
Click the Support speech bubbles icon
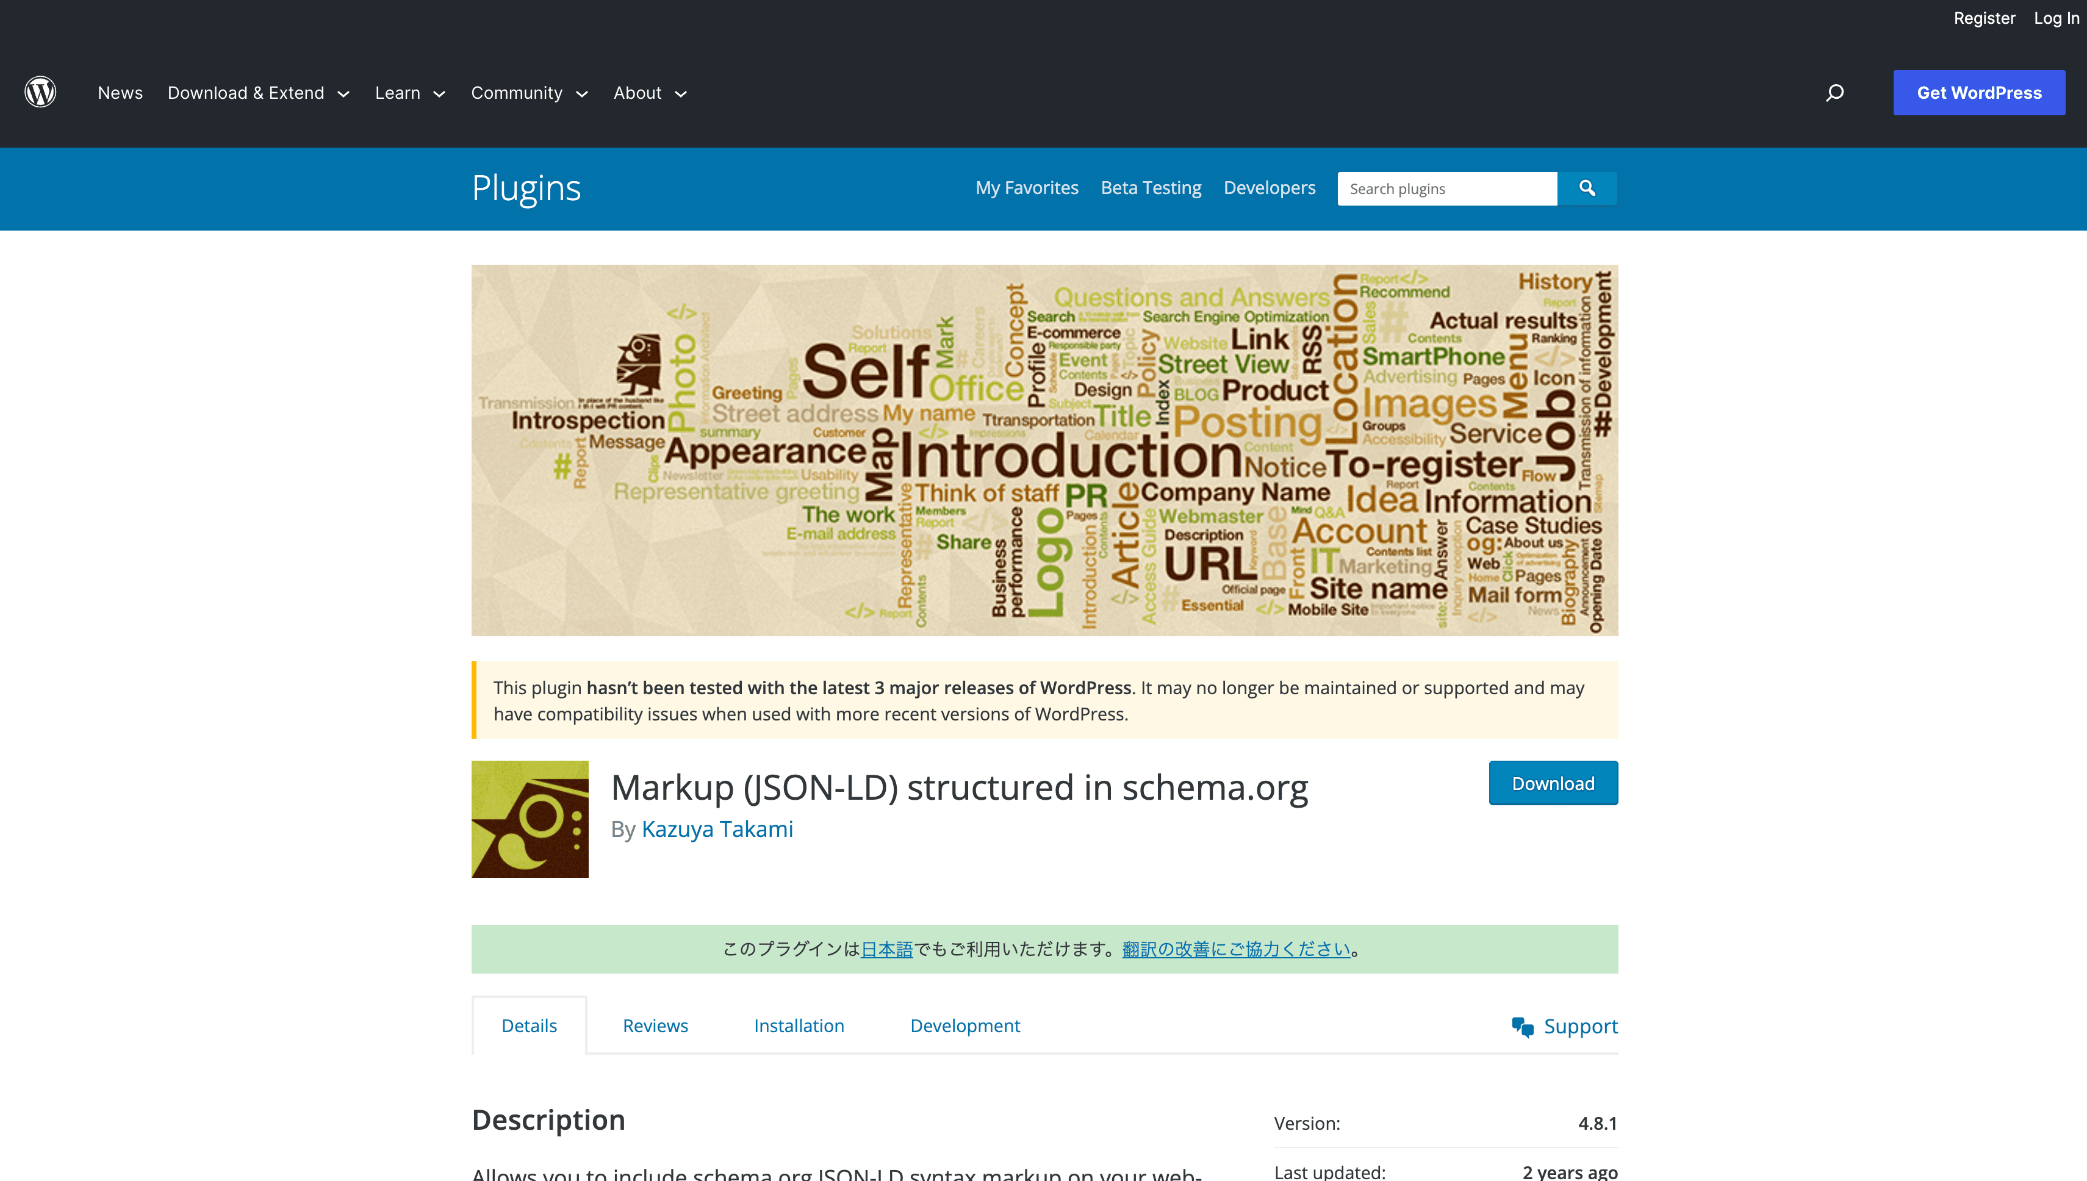[1523, 1027]
